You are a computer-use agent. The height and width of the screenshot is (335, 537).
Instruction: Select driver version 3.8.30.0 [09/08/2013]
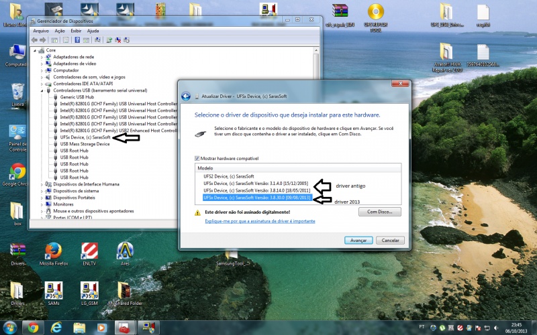[x=257, y=198]
